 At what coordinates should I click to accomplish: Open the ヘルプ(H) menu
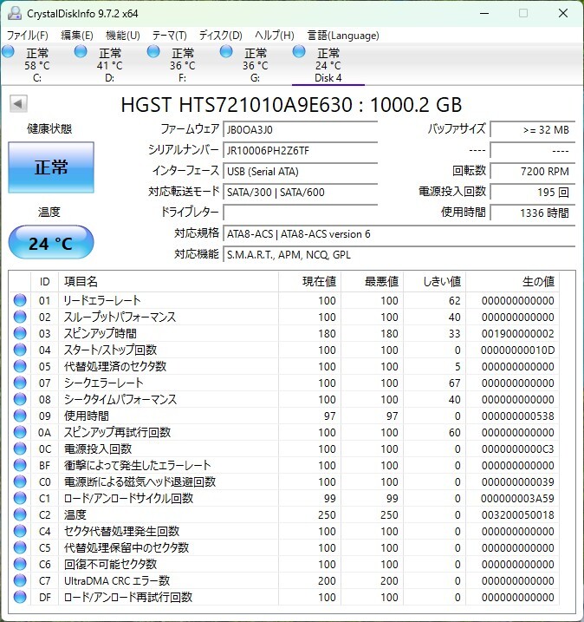[275, 36]
